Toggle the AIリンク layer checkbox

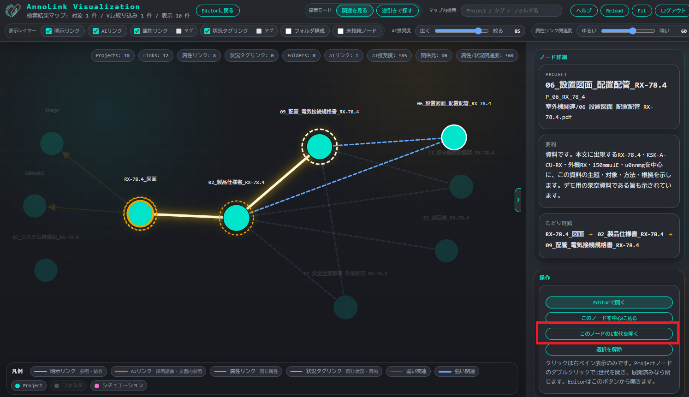point(96,31)
